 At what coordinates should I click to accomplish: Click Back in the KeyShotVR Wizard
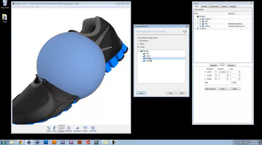(171, 93)
